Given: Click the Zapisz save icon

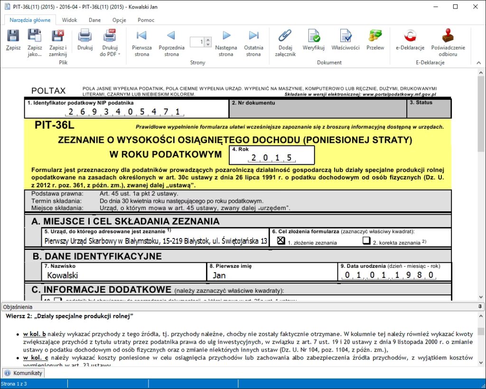Looking at the screenshot, I should [x=13, y=36].
